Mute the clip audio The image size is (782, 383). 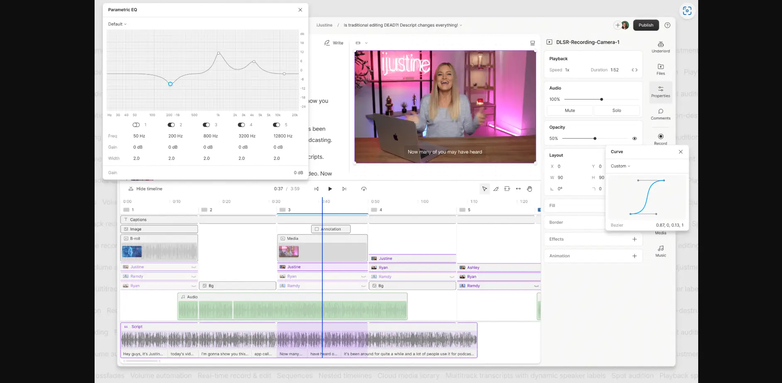coord(570,110)
